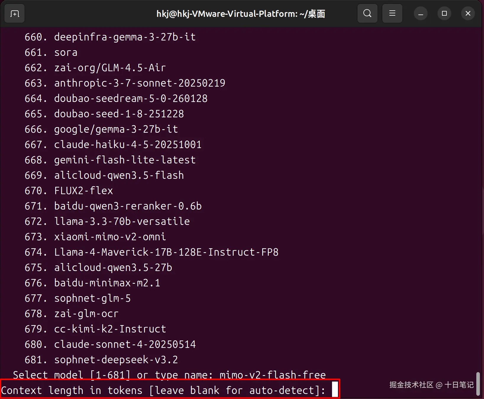Image resolution: width=484 pixels, height=399 pixels.
Task: Minimize the terminal window
Action: [x=420, y=14]
